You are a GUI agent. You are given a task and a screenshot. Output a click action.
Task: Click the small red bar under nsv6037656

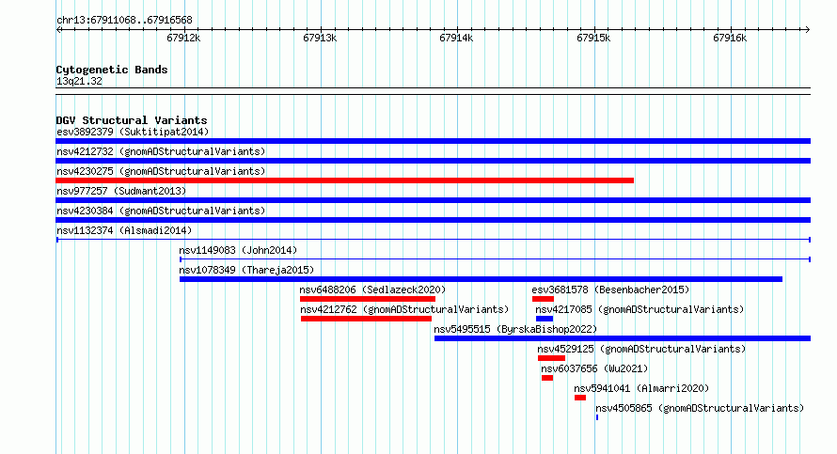(x=547, y=378)
